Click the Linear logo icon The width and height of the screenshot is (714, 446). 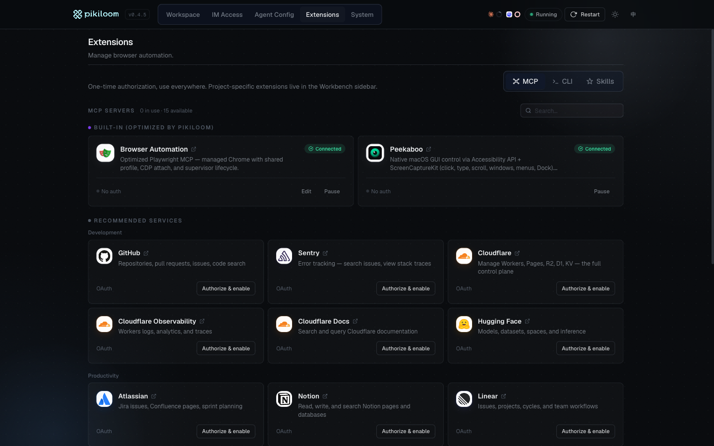[x=464, y=399]
